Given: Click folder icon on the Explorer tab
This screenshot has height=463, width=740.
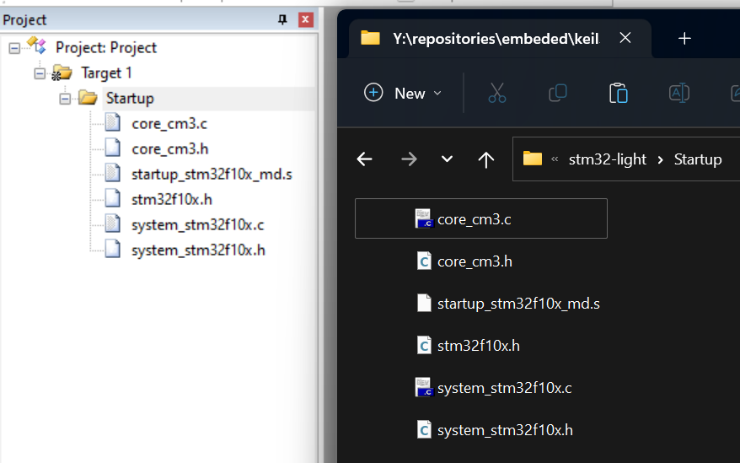Looking at the screenshot, I should click(x=370, y=38).
